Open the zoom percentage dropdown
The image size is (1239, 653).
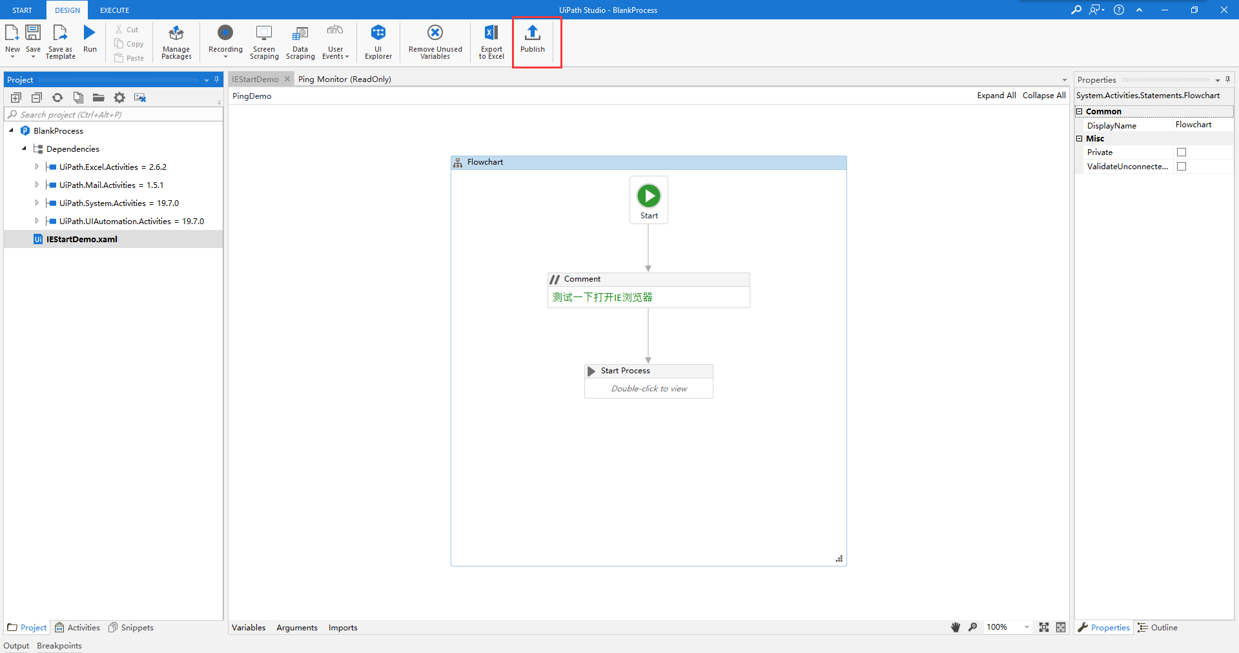[1026, 627]
